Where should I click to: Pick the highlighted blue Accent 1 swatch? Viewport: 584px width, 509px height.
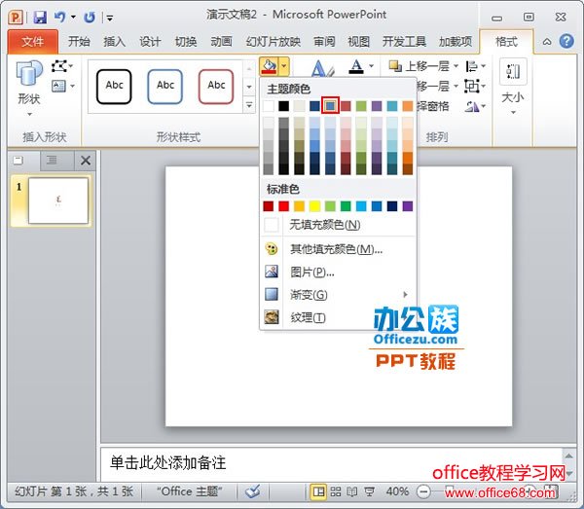click(330, 106)
